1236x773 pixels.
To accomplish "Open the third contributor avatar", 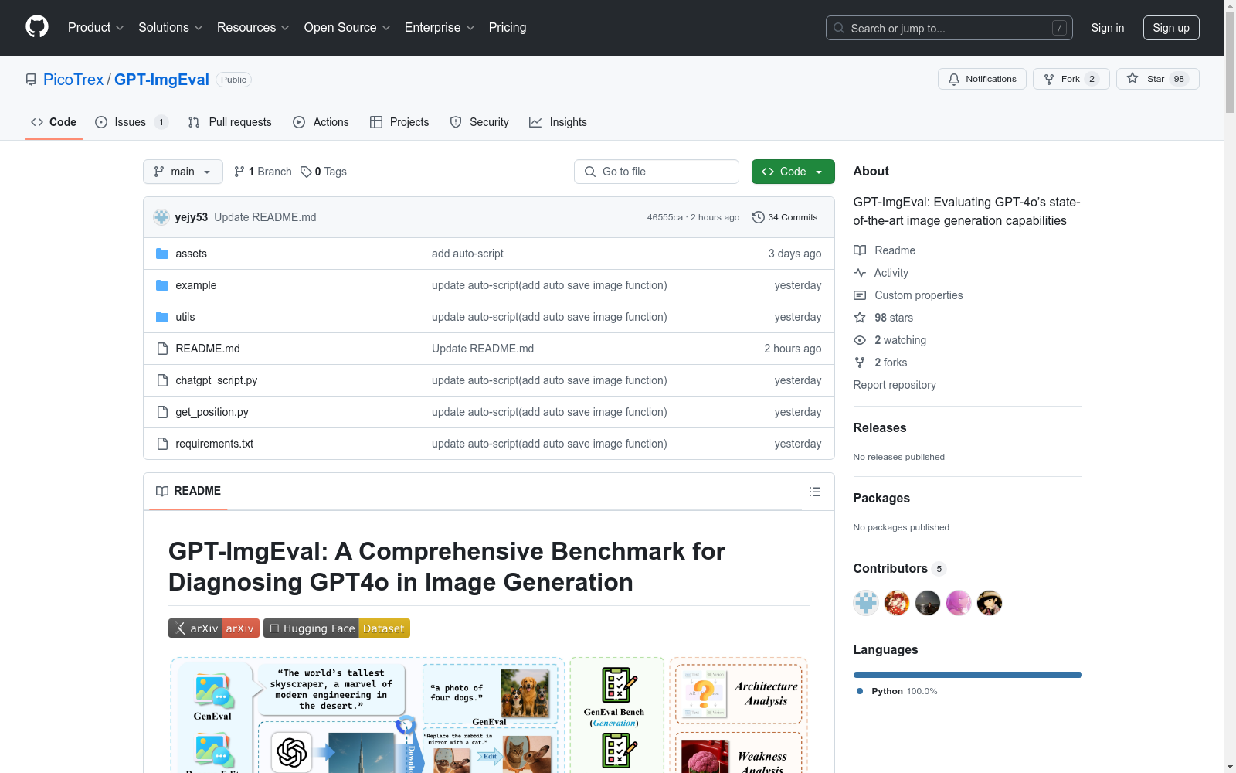I will [928, 603].
